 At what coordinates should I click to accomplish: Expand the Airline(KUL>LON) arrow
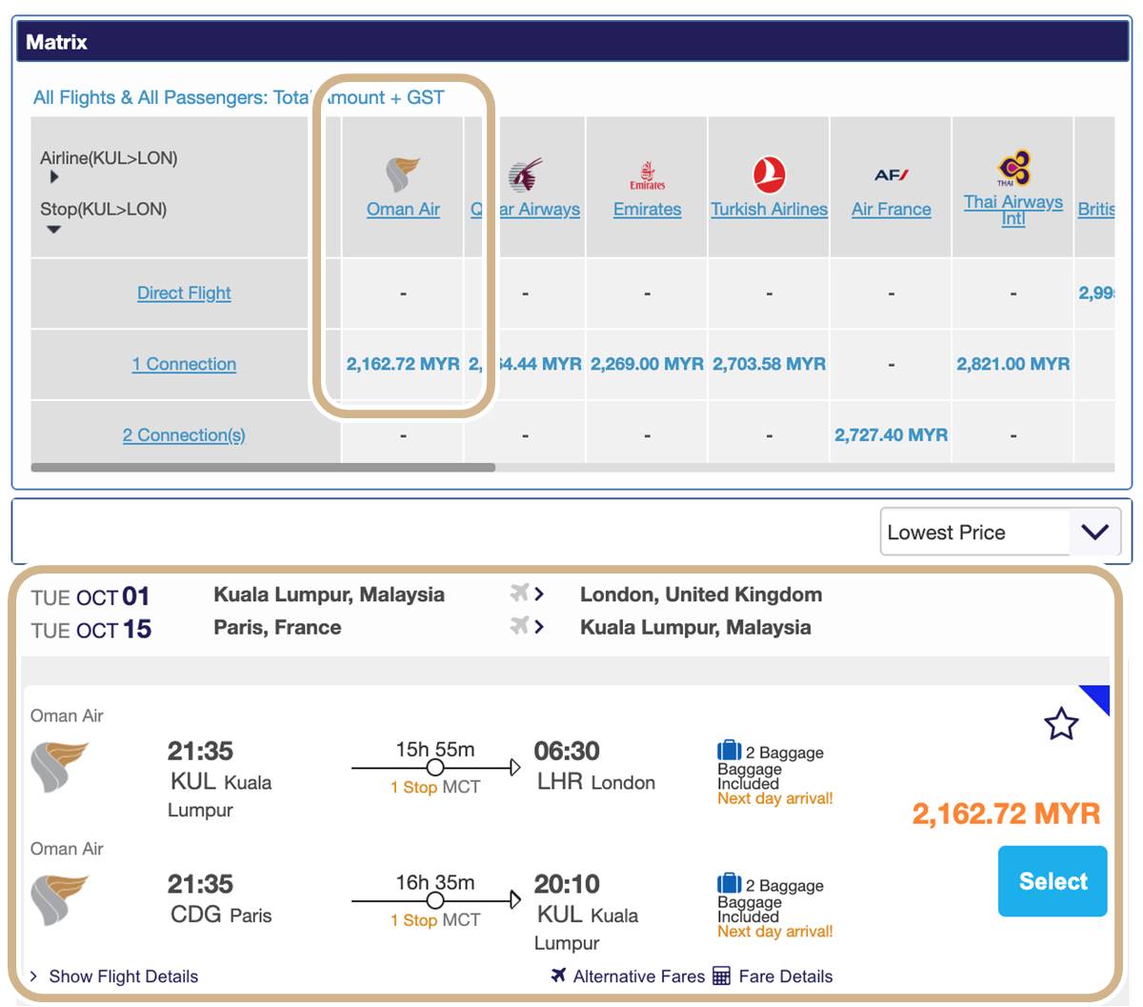[x=54, y=177]
